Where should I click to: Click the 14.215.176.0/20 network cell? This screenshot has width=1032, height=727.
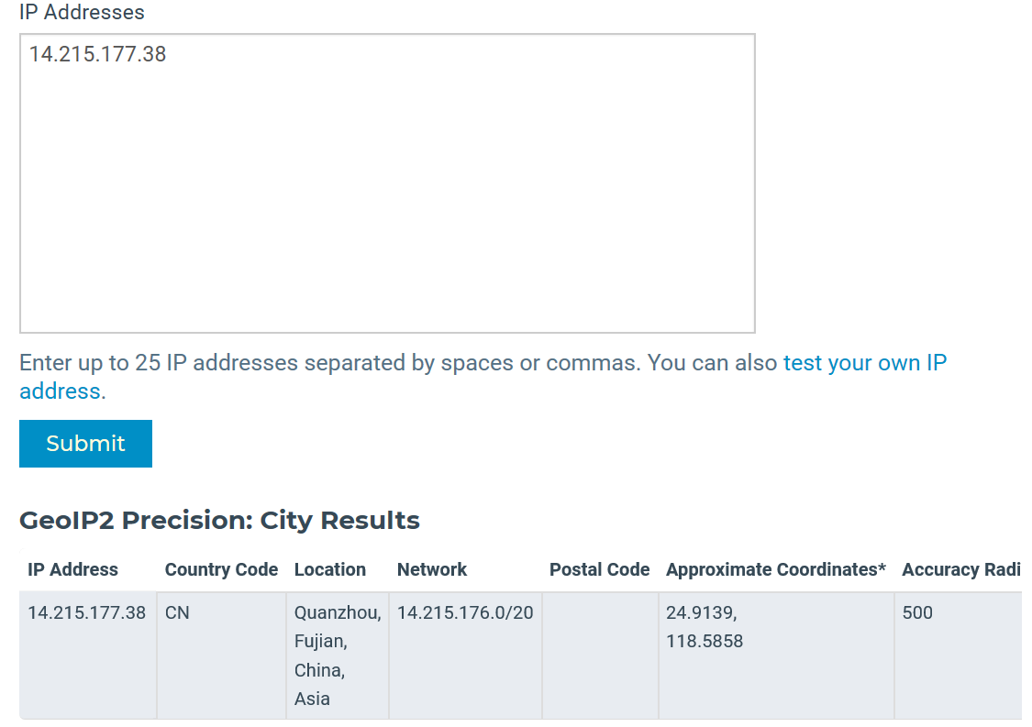[465, 612]
